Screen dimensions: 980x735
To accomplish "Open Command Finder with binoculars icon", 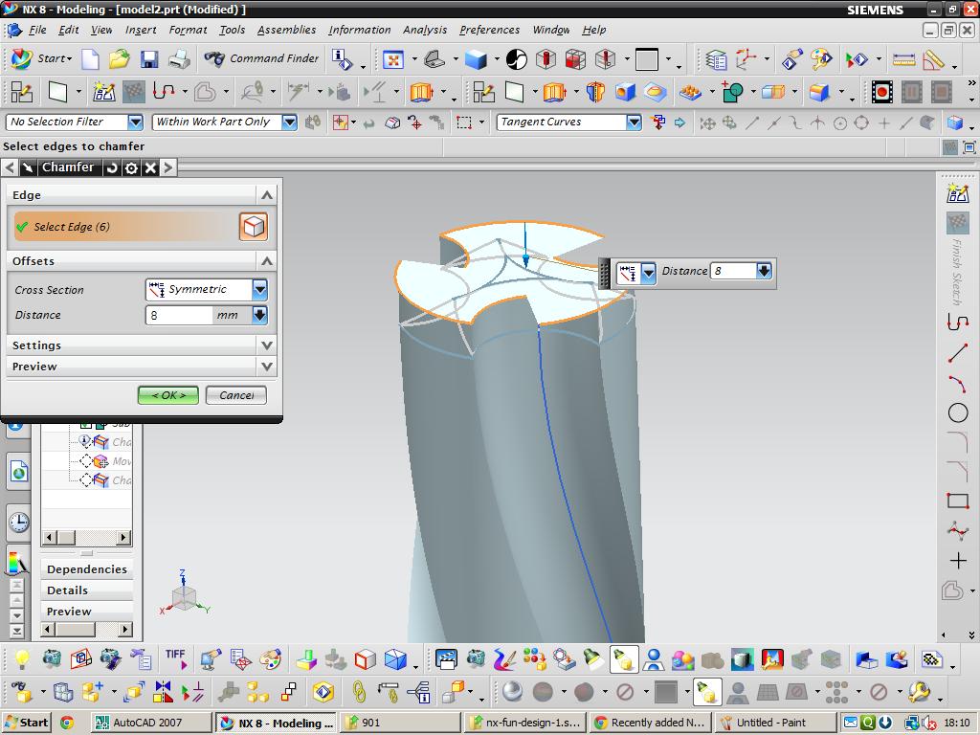I will [262, 58].
